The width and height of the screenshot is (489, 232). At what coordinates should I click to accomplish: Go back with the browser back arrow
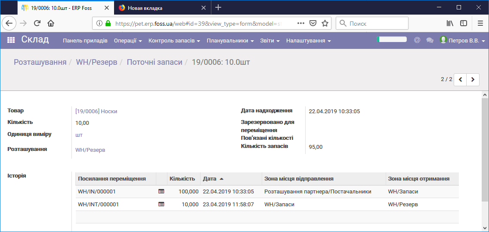click(x=9, y=23)
